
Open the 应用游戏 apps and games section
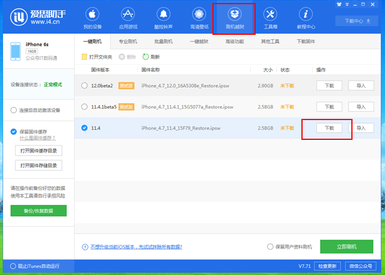pyautogui.click(x=128, y=17)
